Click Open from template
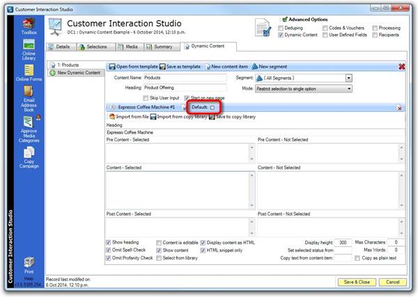 coord(135,66)
